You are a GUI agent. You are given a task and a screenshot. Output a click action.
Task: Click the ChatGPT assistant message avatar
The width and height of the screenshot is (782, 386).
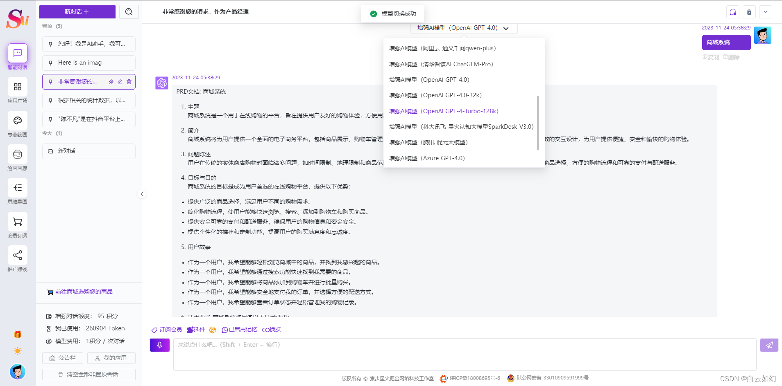pyautogui.click(x=162, y=83)
